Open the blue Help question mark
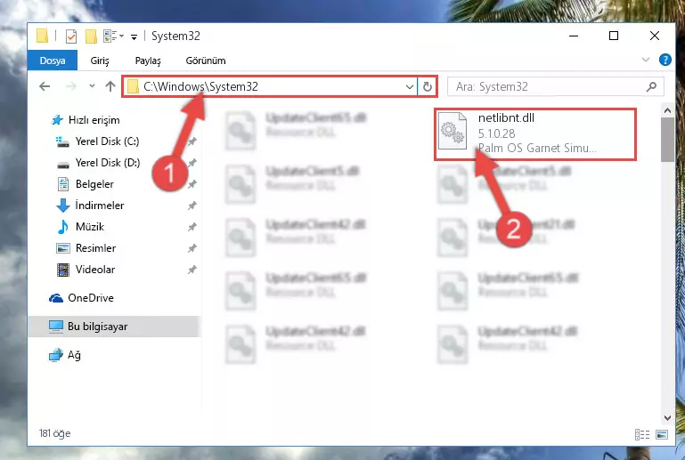 click(665, 60)
